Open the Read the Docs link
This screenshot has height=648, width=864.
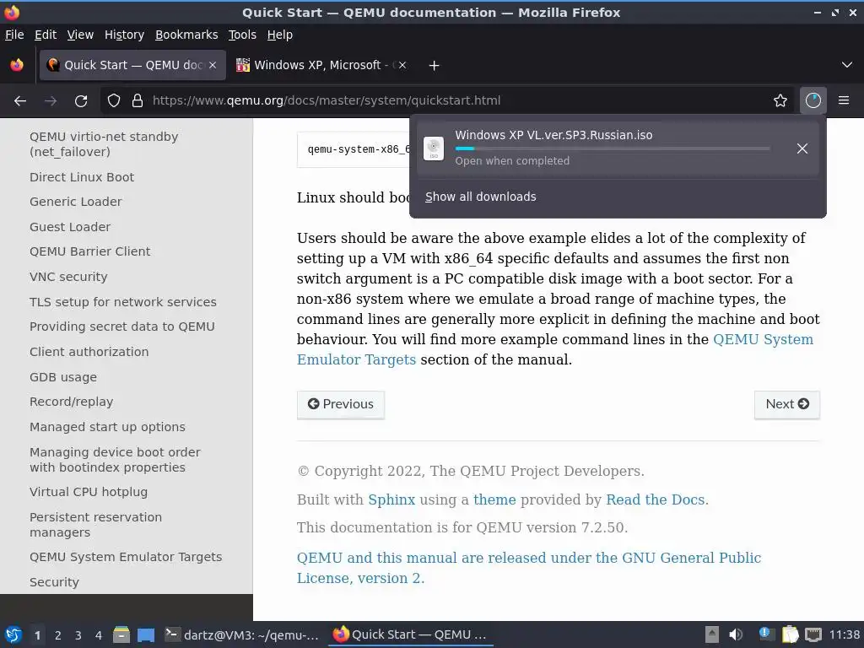click(x=655, y=499)
